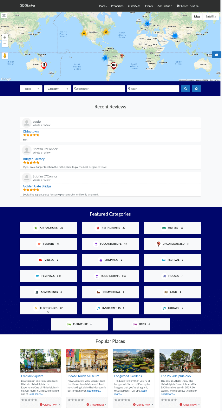Screen dimensions: 222x411
Task: Click the video camera marker on South America
Action: pyautogui.click(x=114, y=65)
